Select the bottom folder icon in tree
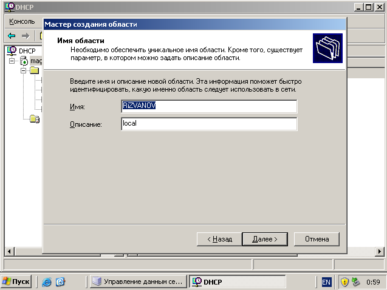 pyautogui.click(x=35, y=119)
